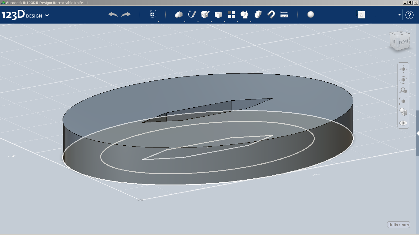Open the Sketch tool
Screen dimensions: 419x235
click(x=192, y=15)
